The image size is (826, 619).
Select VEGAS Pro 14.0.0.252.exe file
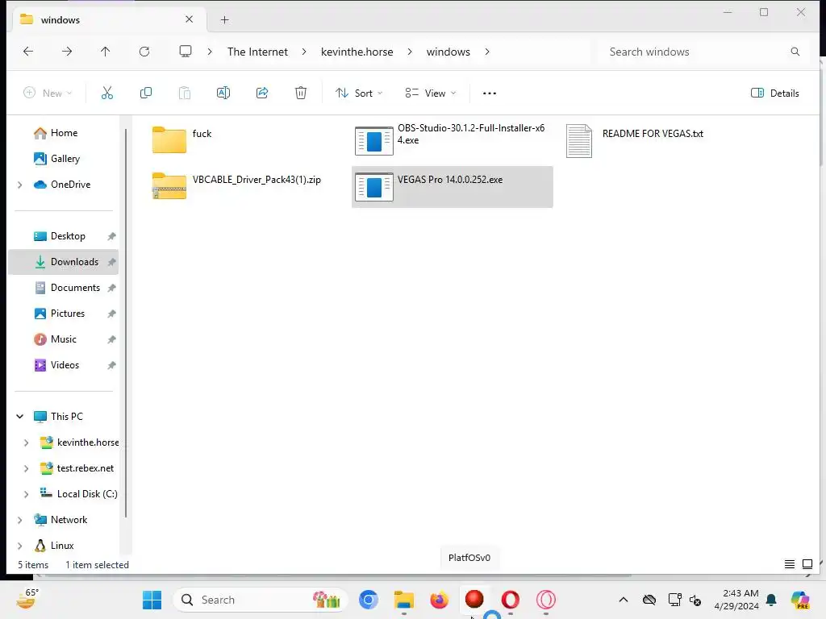click(452, 187)
